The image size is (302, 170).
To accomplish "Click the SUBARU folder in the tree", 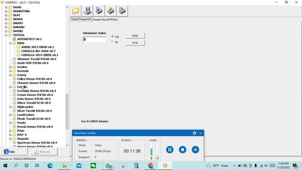I will pos(18,27).
